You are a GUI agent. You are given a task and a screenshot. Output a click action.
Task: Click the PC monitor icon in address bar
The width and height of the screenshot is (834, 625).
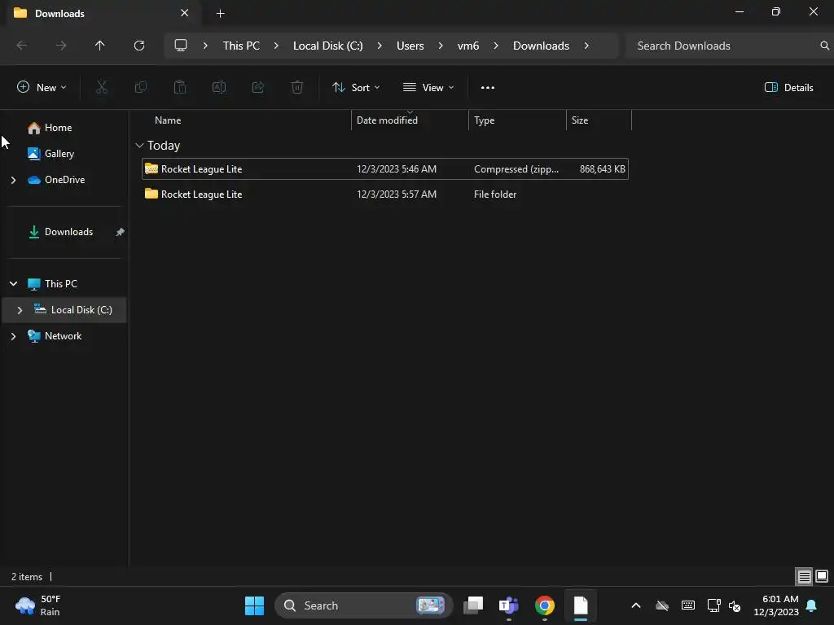pyautogui.click(x=181, y=46)
